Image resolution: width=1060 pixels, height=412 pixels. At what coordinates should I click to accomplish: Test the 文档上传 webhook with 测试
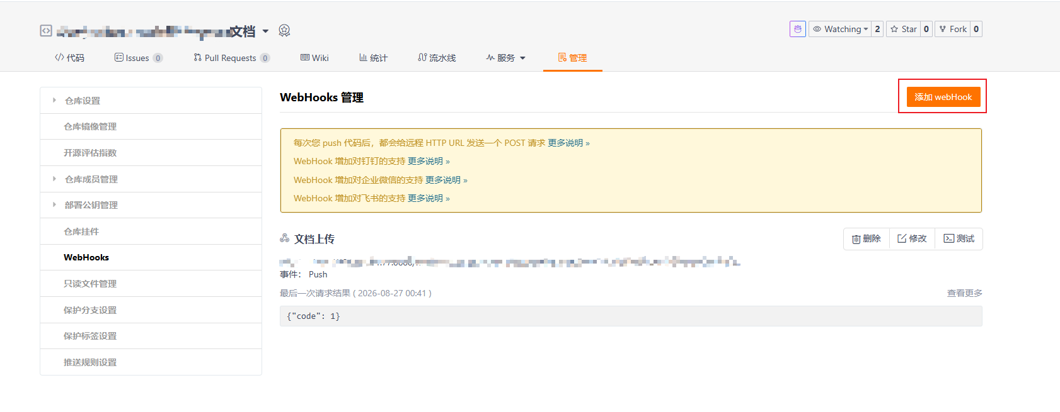(x=959, y=239)
